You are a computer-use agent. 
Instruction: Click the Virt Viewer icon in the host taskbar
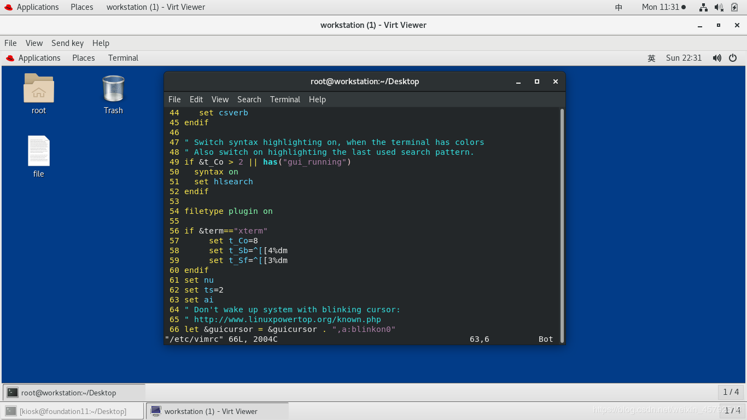point(156,411)
